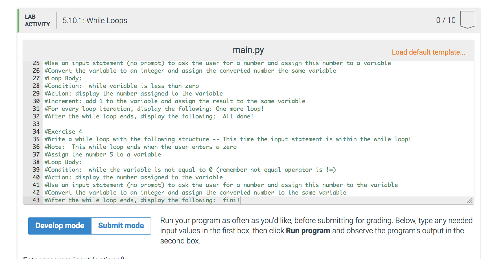The width and height of the screenshot is (502, 259).
Task: Select Develop mode
Action: click(59, 226)
